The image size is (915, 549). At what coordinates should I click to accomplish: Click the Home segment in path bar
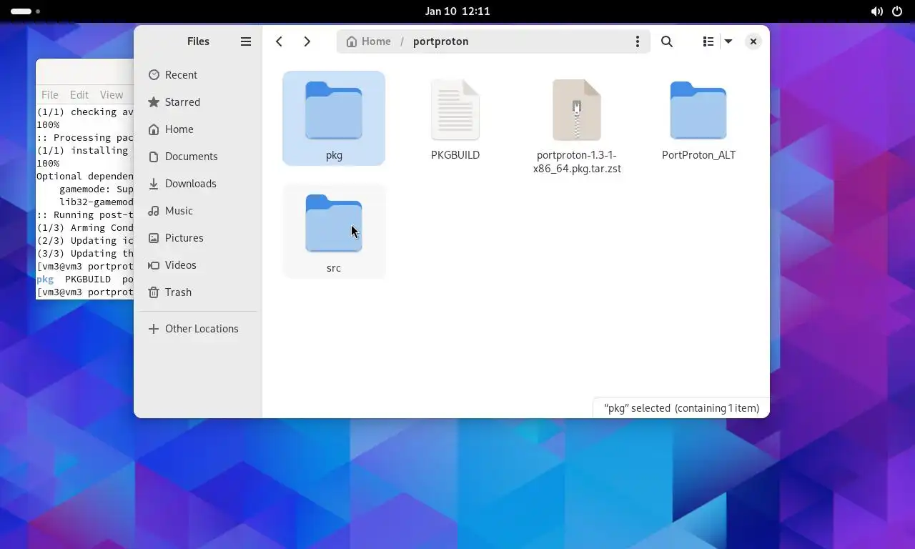(x=369, y=41)
